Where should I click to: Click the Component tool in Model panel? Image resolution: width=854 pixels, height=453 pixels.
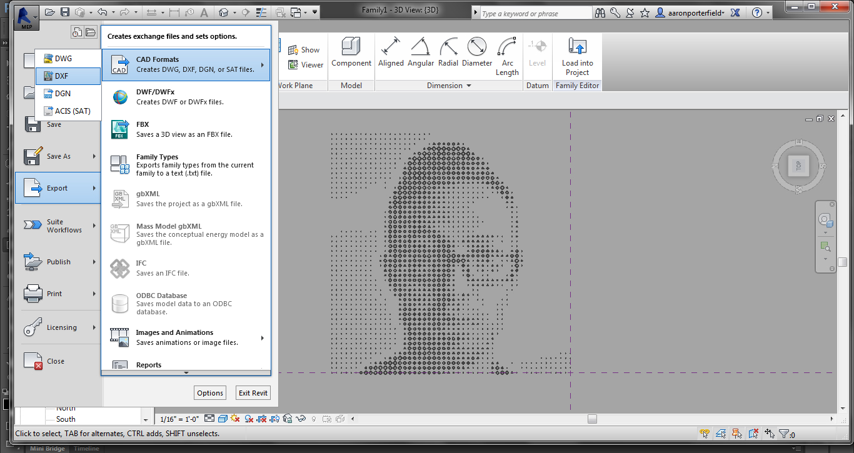coord(351,52)
